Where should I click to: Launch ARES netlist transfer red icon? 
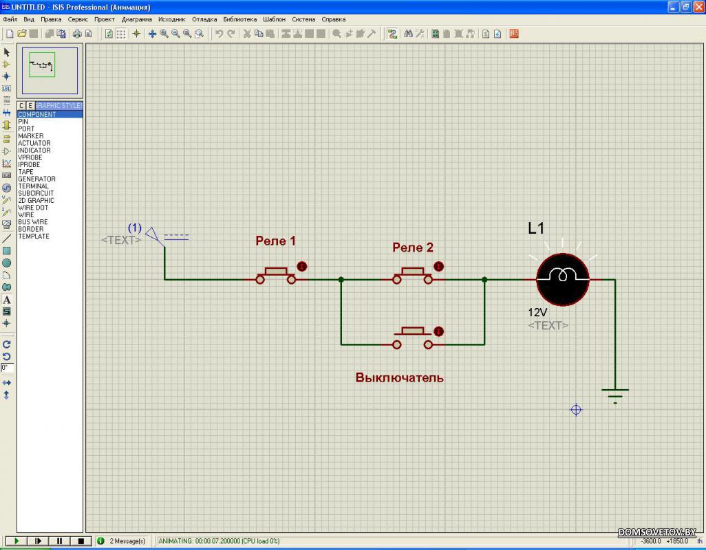point(514,34)
